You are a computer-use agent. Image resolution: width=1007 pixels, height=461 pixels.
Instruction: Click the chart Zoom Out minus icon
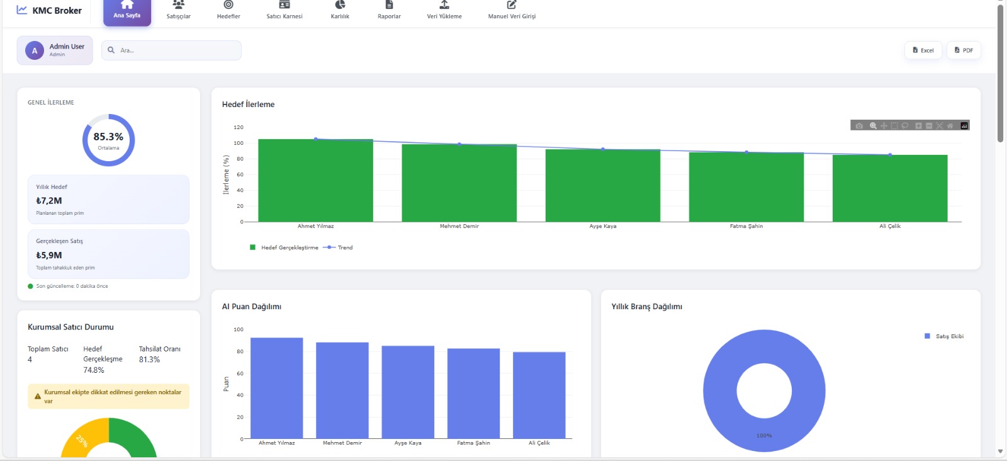click(929, 126)
